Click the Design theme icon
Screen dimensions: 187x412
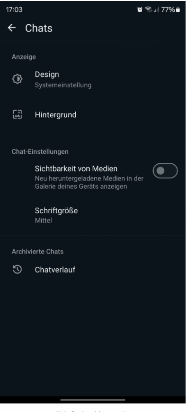pyautogui.click(x=18, y=79)
